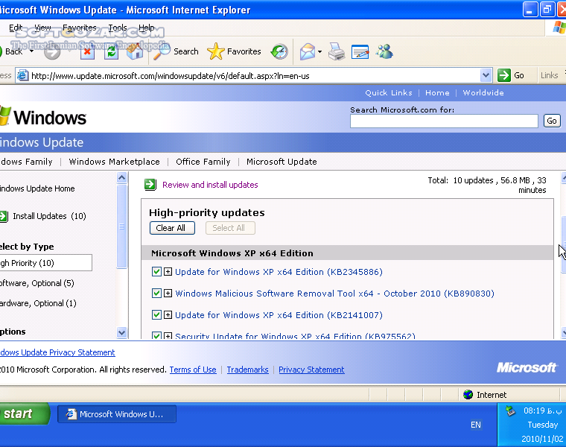Image resolution: width=566 pixels, height=447 pixels.
Task: Uncheck the KB2345886 update checkbox
Action: point(156,271)
